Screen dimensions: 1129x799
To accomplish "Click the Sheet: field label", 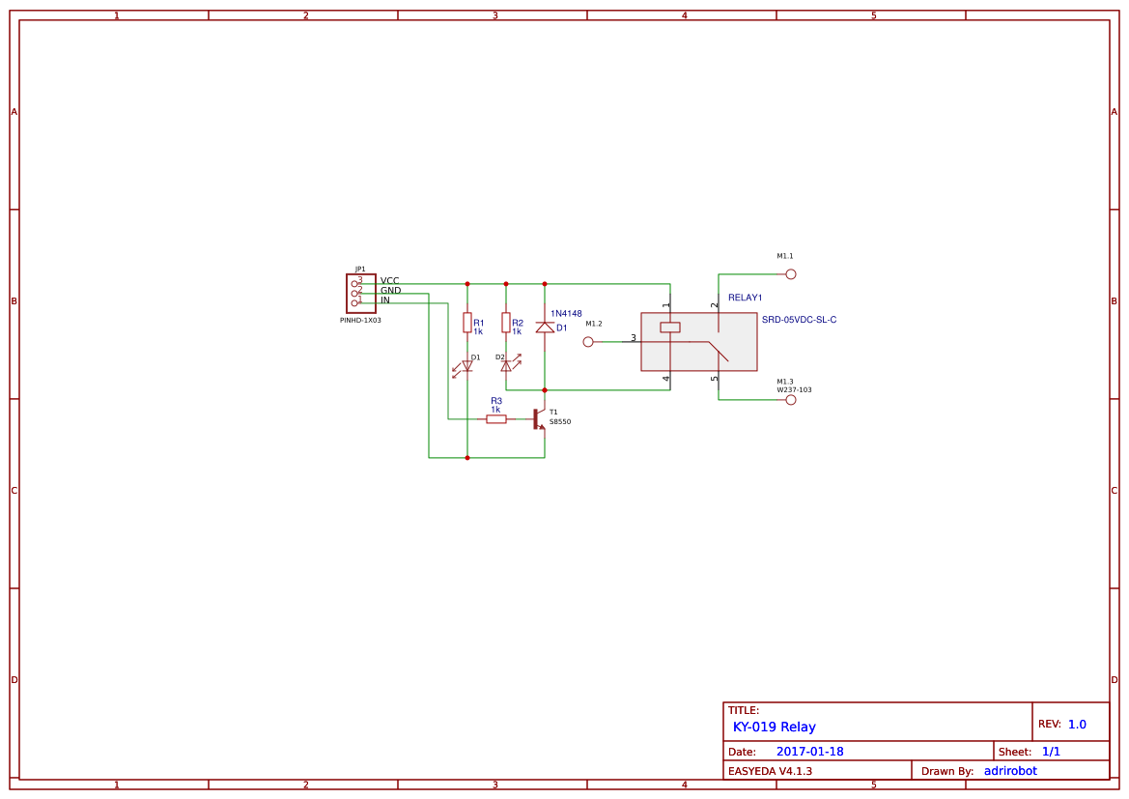I will pyautogui.click(x=1015, y=753).
